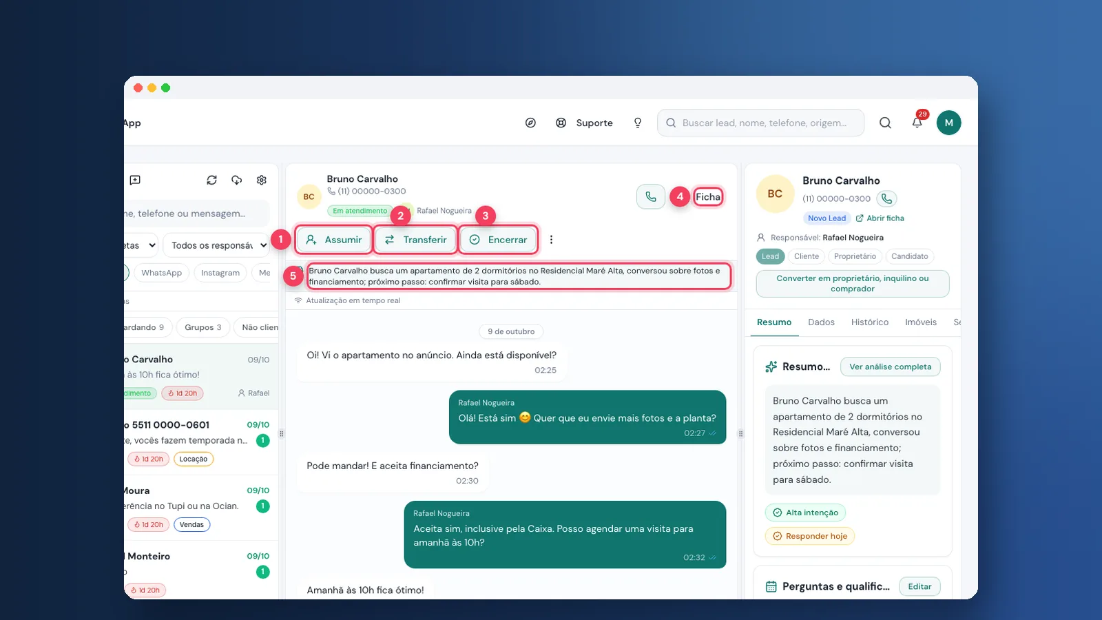Switch to the Imóveis tab
The height and width of the screenshot is (620, 1102).
(921, 322)
